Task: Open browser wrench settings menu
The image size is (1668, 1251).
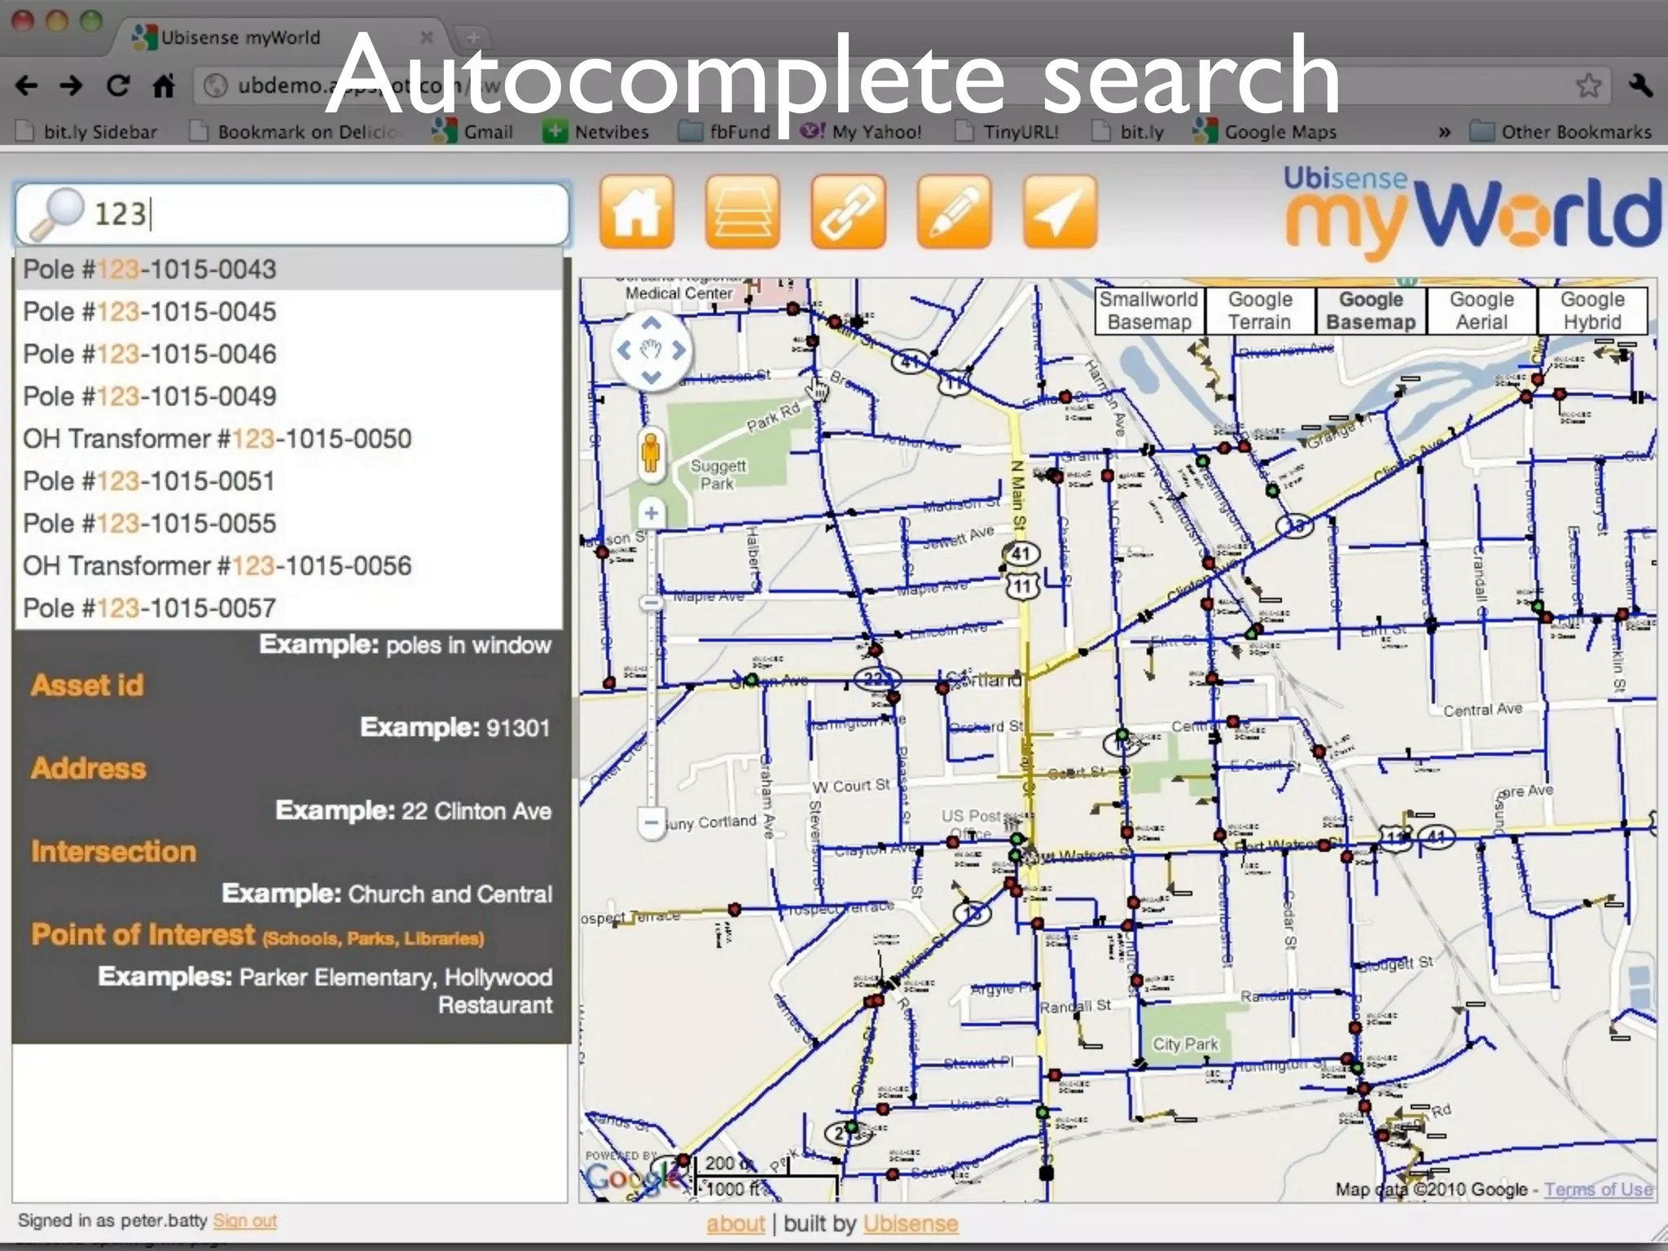Action: pyautogui.click(x=1641, y=86)
